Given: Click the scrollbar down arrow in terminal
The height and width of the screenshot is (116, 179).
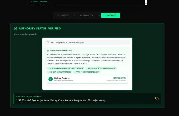Looking at the screenshot, I should pos(146,4).
